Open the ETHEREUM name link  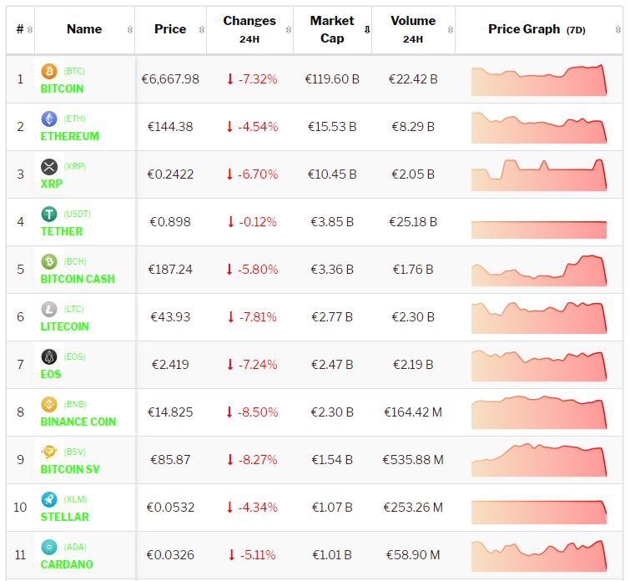pos(69,136)
